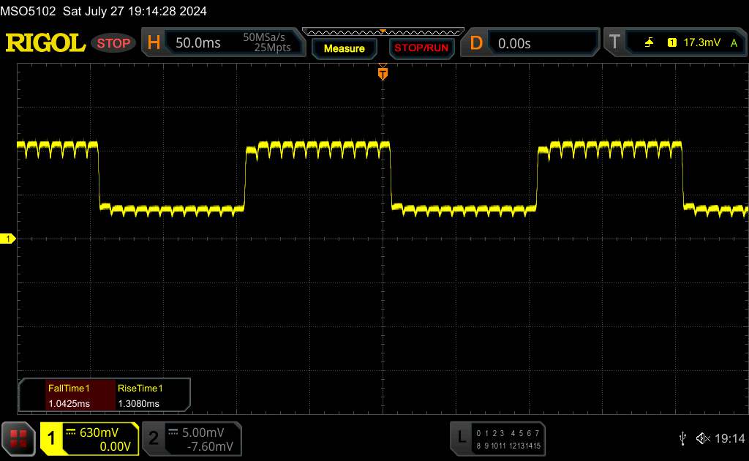Viewport: 749px width, 461px height.
Task: Open the trigger T settings
Action: [614, 42]
